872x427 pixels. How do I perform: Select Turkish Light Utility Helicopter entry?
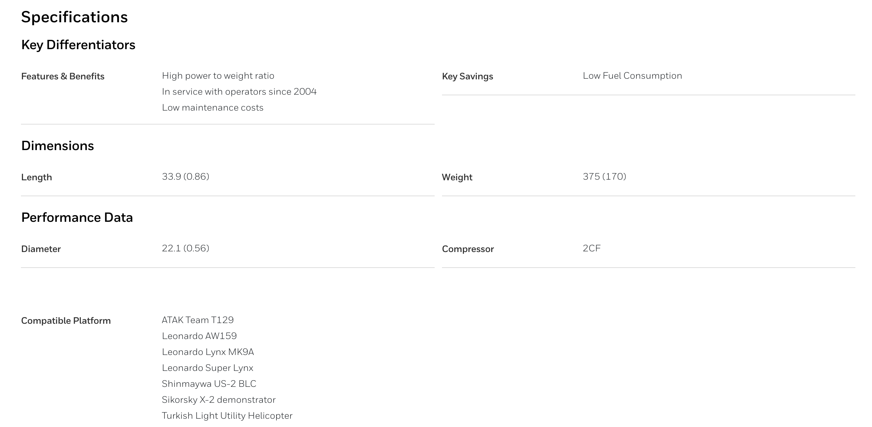coord(227,416)
